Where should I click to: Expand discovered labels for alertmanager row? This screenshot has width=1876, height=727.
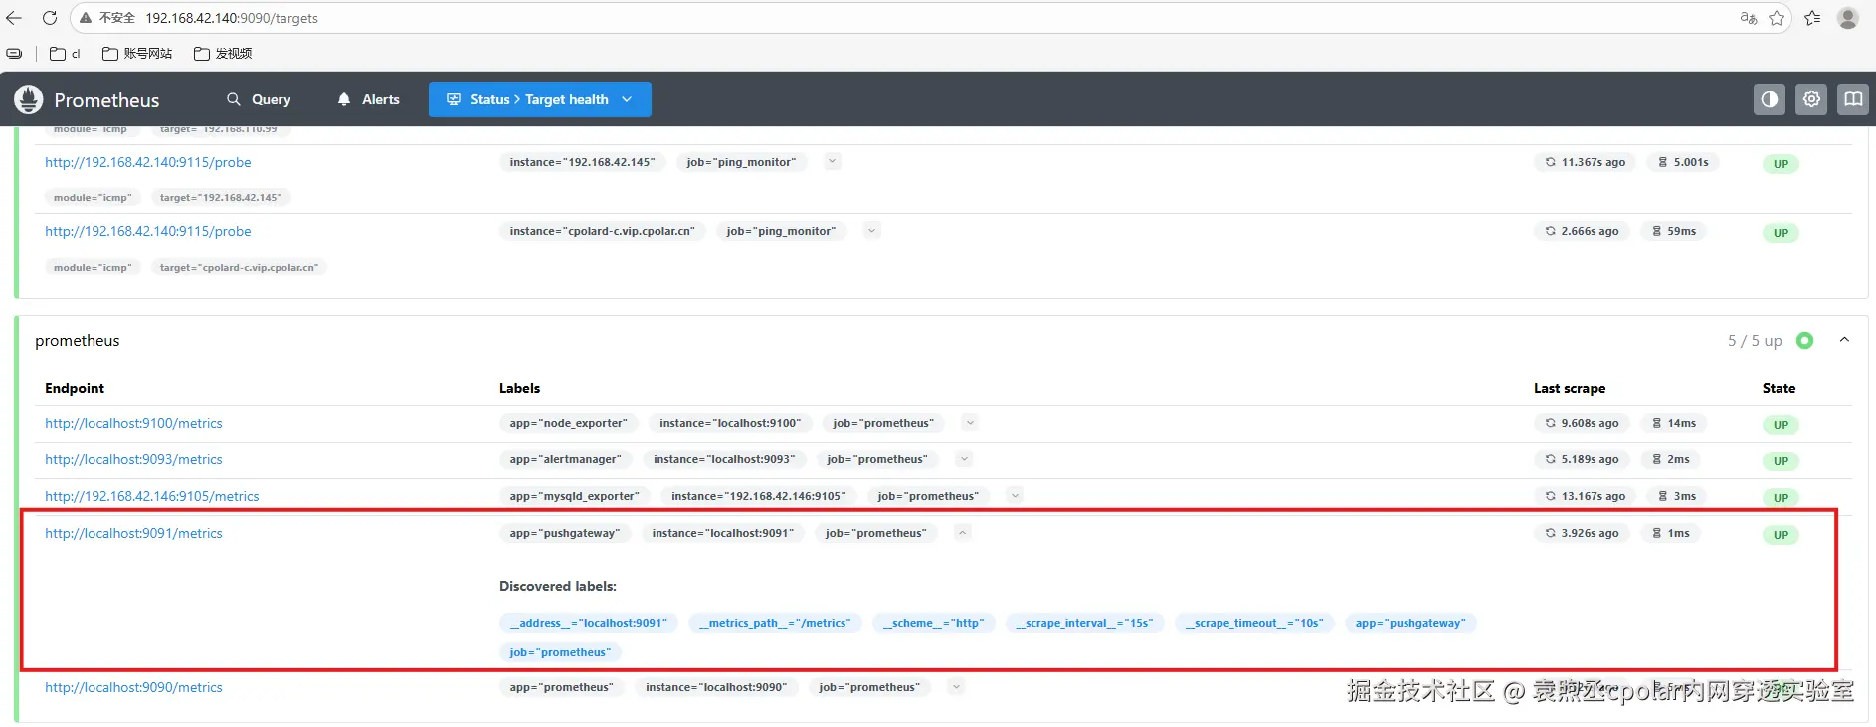(x=963, y=458)
